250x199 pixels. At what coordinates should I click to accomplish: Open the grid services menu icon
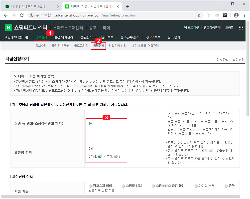(x=241, y=28)
